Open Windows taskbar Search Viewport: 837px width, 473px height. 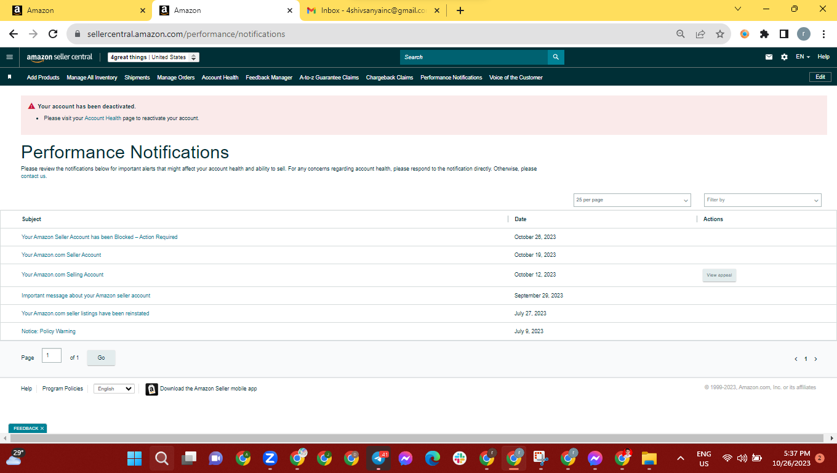162,458
